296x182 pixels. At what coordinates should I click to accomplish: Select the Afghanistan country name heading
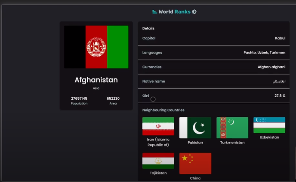pyautogui.click(x=96, y=80)
